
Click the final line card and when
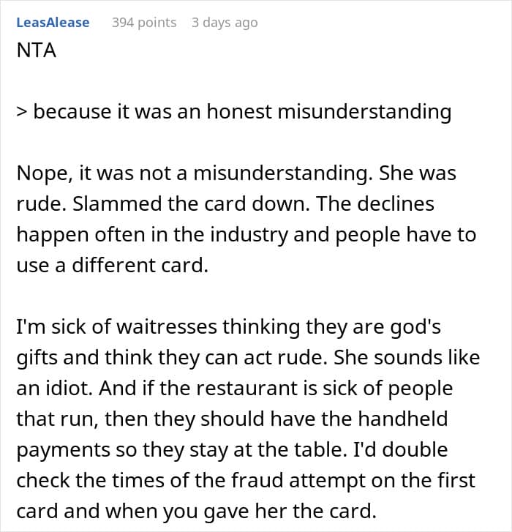tap(197, 512)
